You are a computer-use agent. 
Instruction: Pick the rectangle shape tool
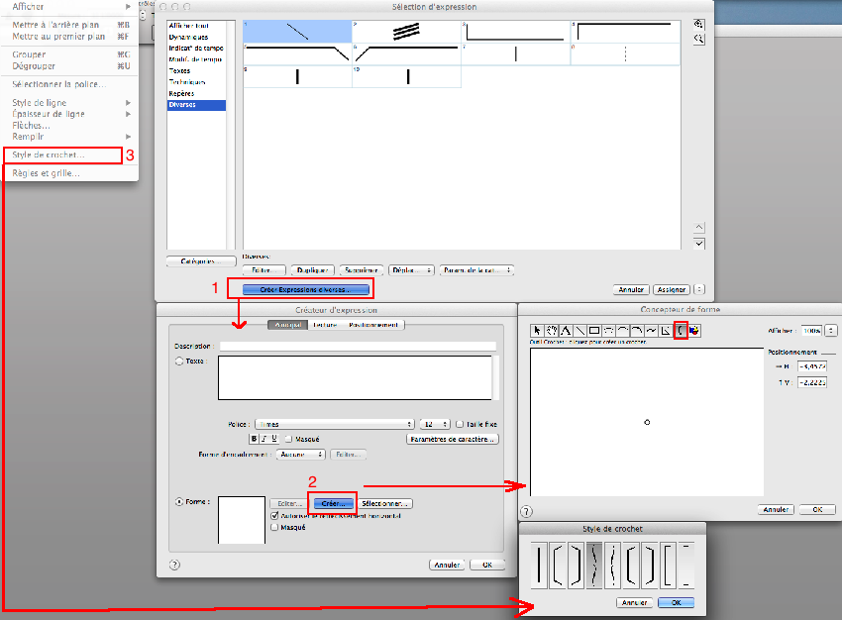pyautogui.click(x=594, y=331)
